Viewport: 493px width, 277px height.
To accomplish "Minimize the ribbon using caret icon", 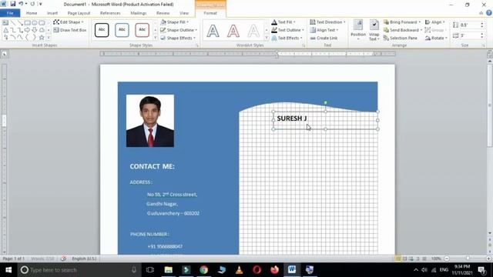I will [x=481, y=13].
